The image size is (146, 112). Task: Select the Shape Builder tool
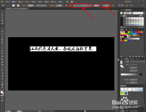pos(2,56)
